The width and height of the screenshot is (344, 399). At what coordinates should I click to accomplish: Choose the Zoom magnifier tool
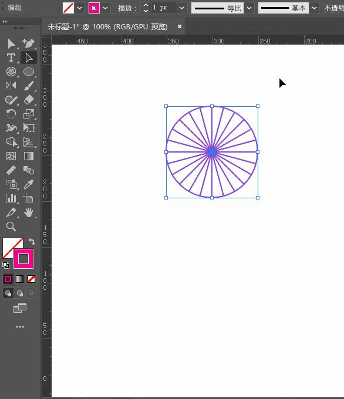tap(11, 226)
